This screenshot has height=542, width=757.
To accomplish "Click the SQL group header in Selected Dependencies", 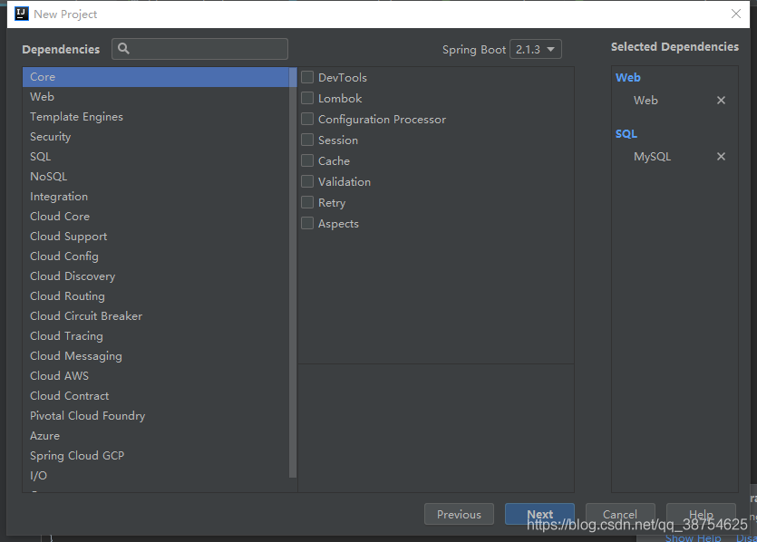I will click(626, 134).
